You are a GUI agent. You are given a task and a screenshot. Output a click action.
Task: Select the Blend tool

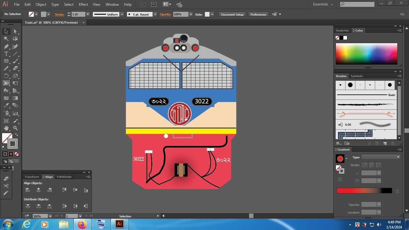[15, 105]
